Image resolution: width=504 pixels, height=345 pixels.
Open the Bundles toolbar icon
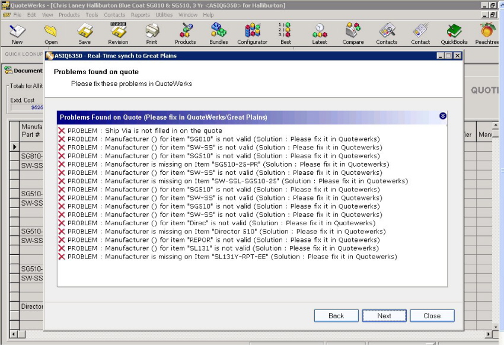point(219,34)
